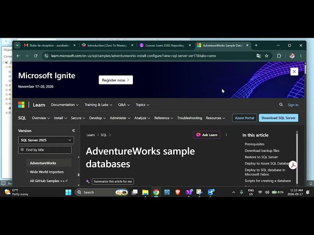Screen dimensions: 314x235
Task: Close the AdventureWorks Sample Database tab
Action: (x=247, y=46)
